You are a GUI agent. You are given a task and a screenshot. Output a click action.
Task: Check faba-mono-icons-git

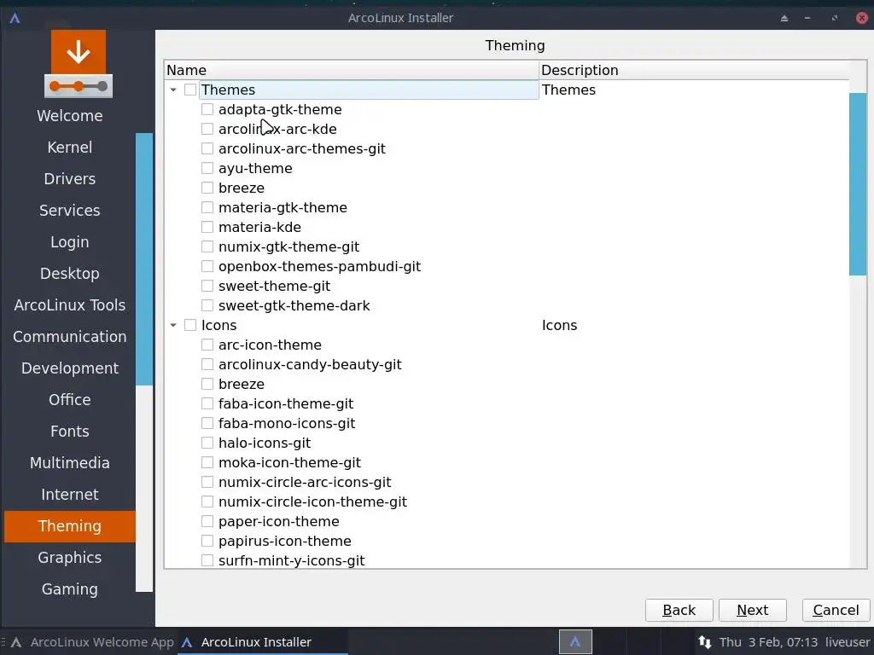207,423
